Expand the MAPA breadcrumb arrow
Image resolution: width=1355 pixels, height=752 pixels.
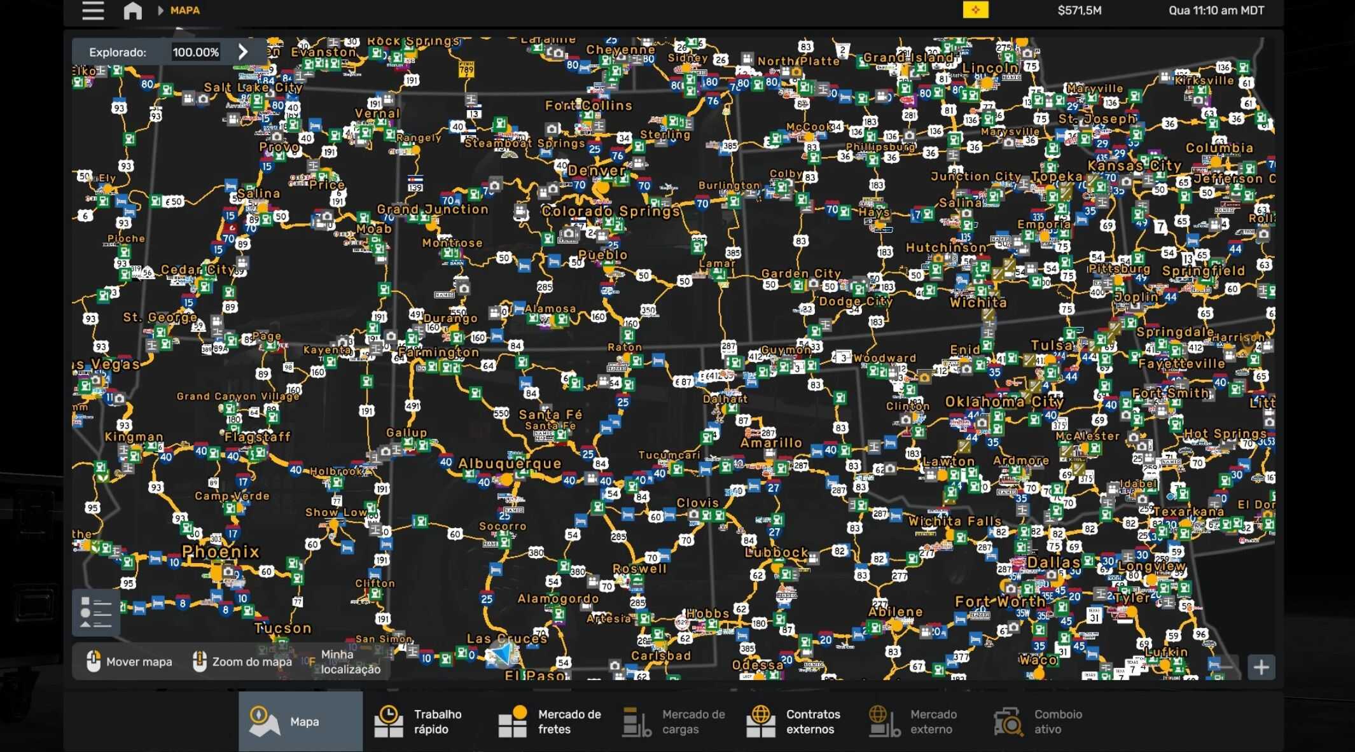pos(160,11)
